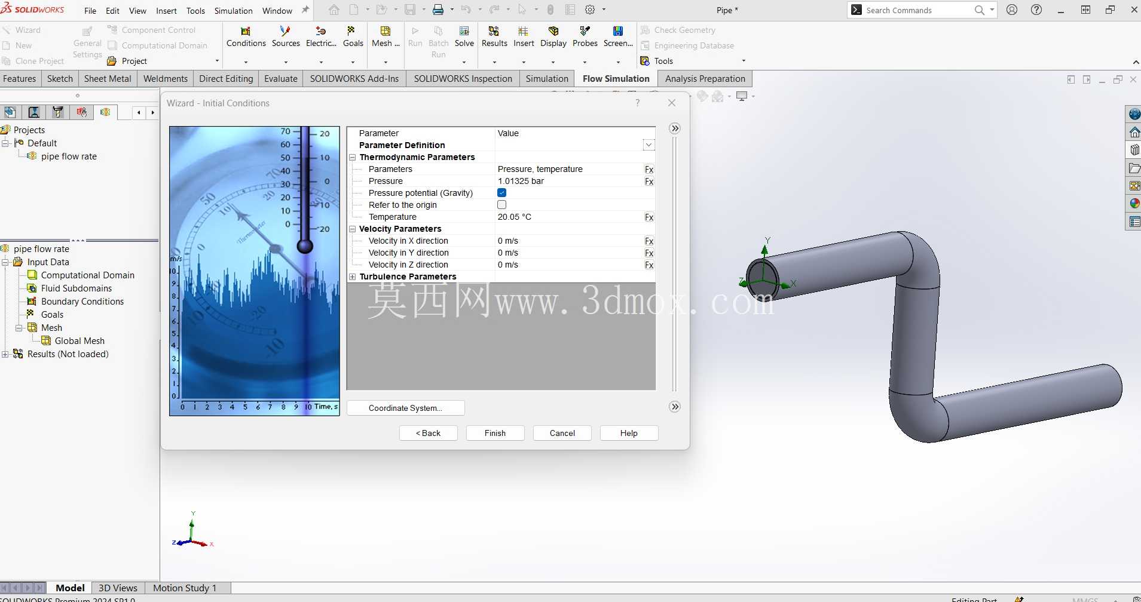The width and height of the screenshot is (1141, 602).
Task: Click Fx for Parameters row
Action: click(x=649, y=170)
